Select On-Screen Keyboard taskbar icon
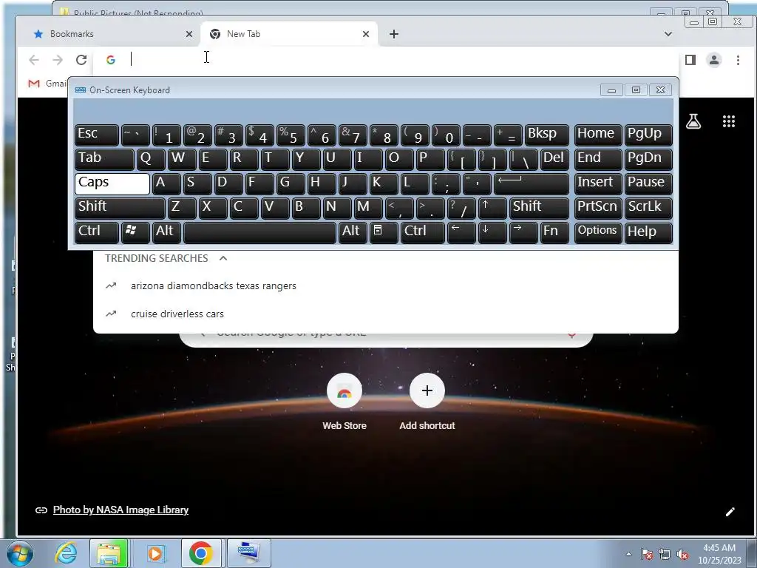This screenshot has height=568, width=757. click(249, 553)
